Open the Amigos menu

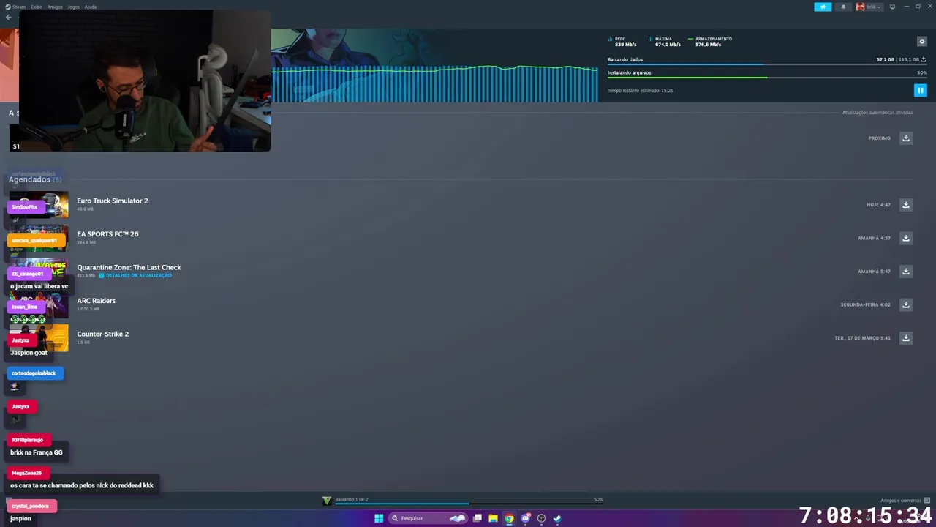point(55,7)
